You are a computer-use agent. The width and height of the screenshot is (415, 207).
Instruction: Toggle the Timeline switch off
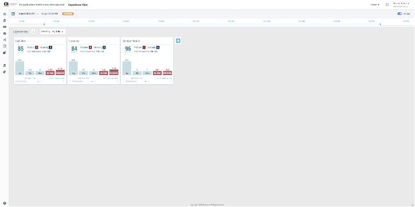400,14
